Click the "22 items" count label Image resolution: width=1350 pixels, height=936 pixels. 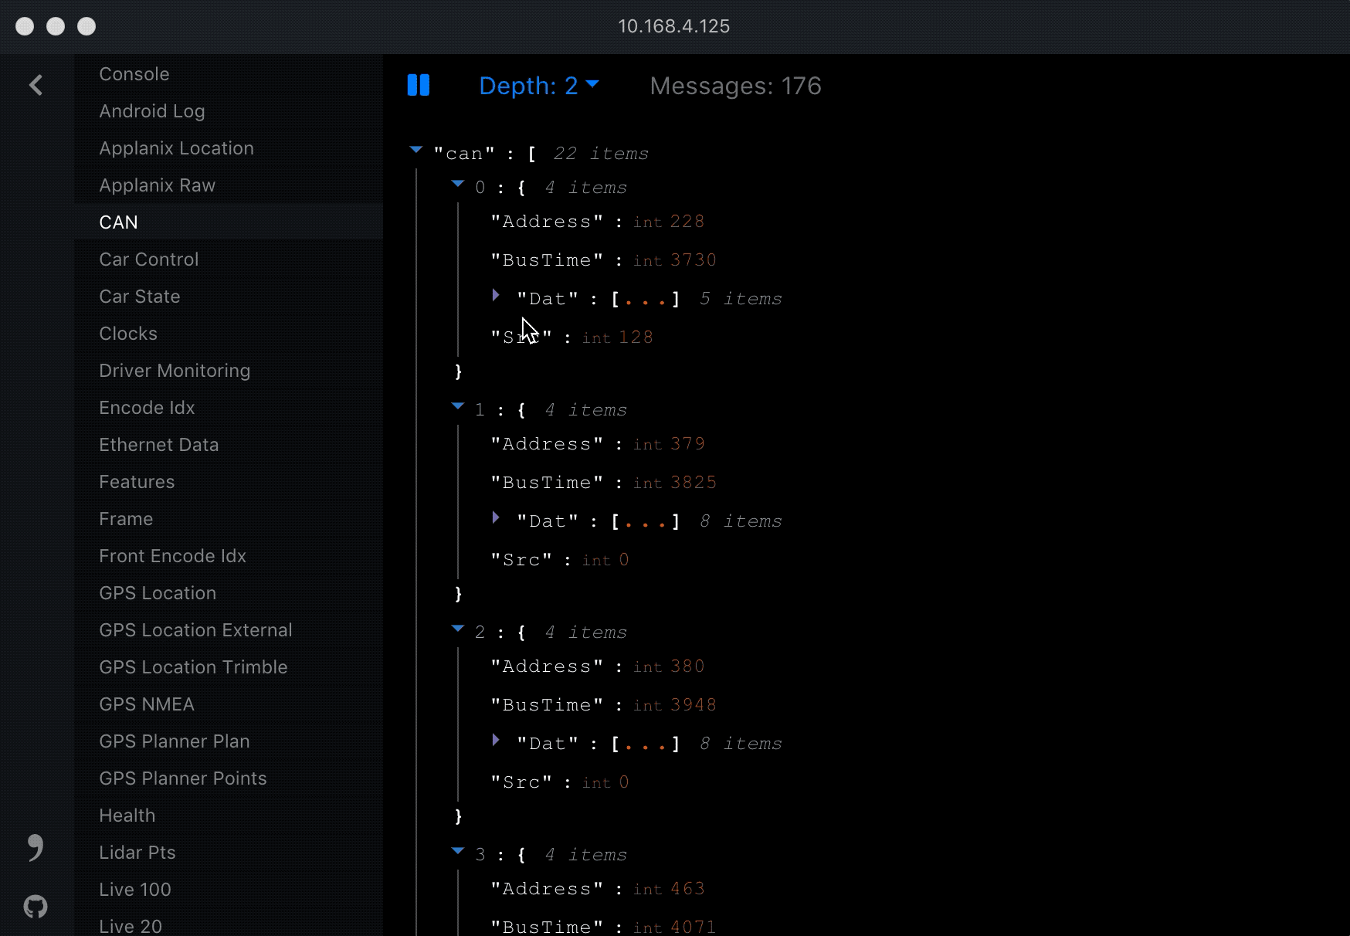[601, 154]
